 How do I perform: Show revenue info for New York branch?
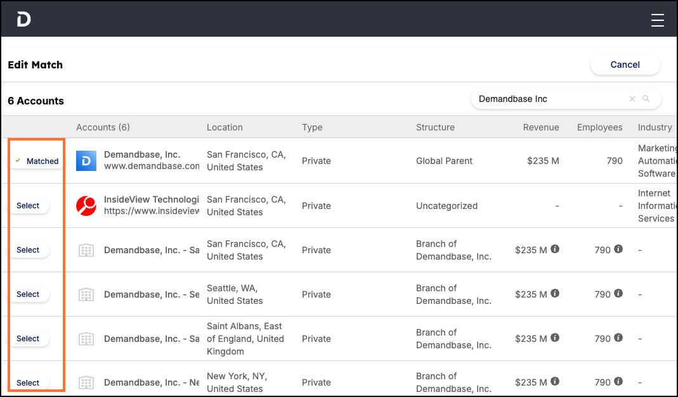(x=555, y=381)
